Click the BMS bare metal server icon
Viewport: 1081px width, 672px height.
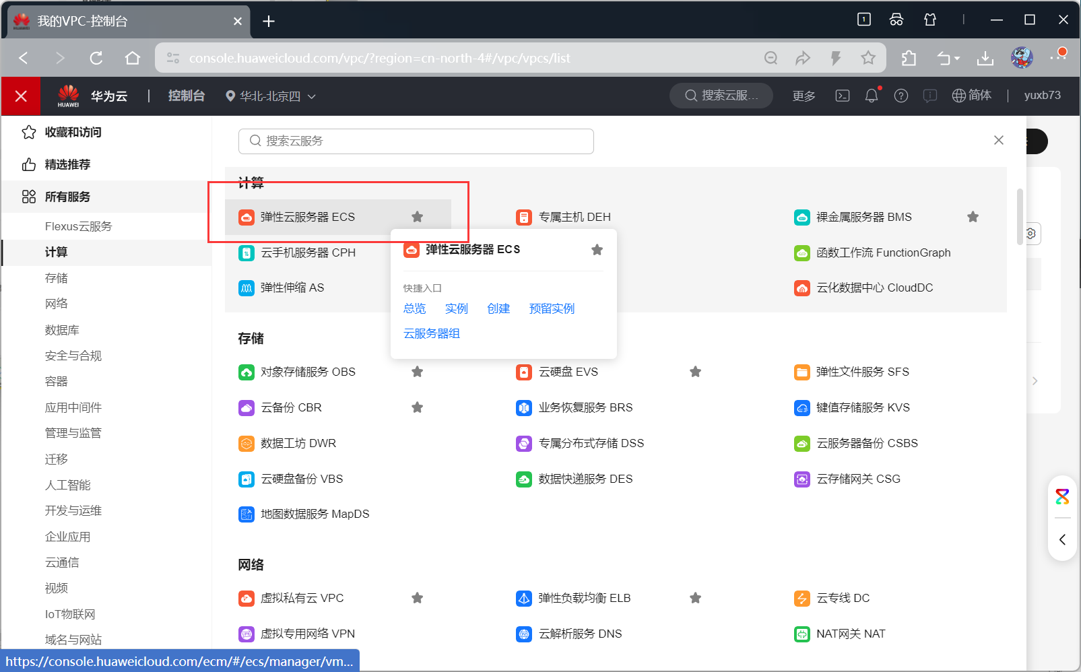click(802, 217)
